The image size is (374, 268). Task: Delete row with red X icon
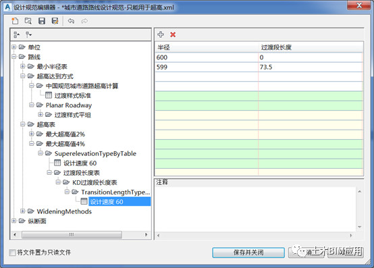point(173,34)
